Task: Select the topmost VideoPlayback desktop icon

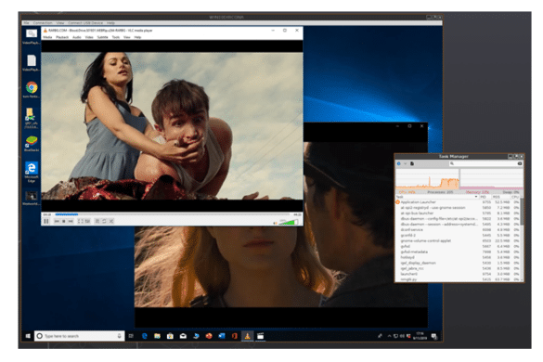Action: (32, 36)
